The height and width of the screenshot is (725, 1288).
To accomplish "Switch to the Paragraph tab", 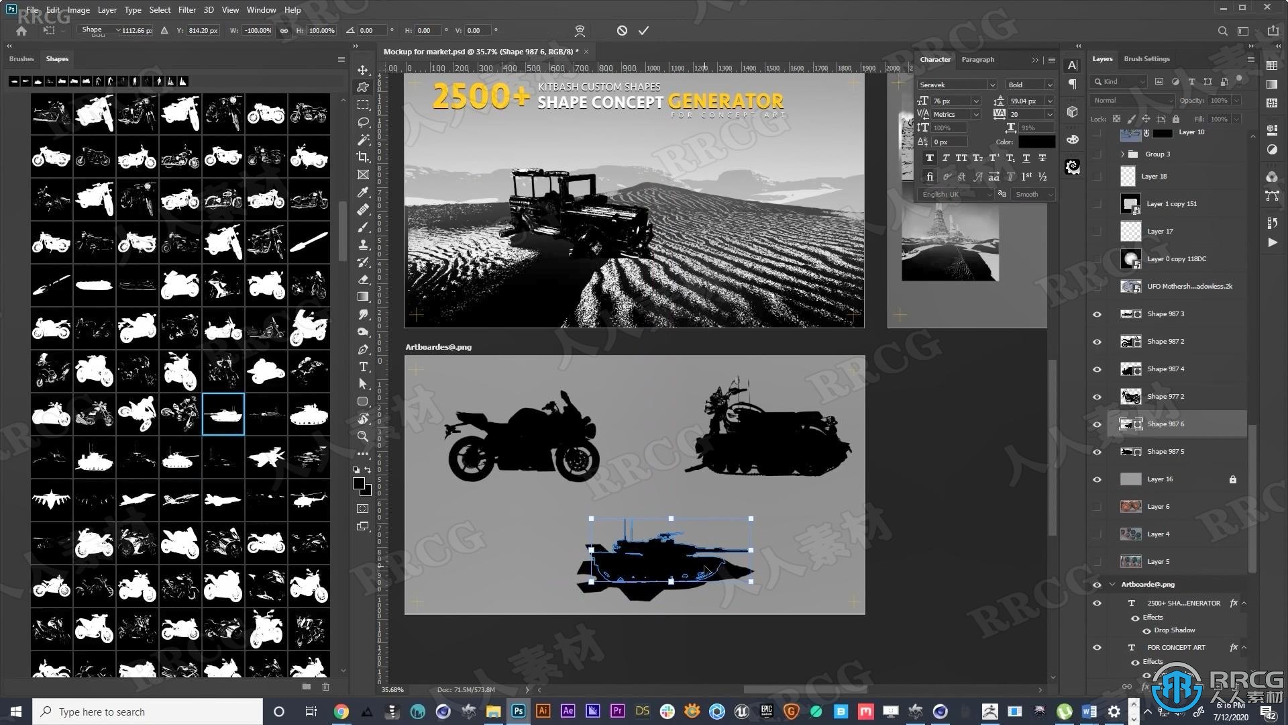I will point(977,59).
